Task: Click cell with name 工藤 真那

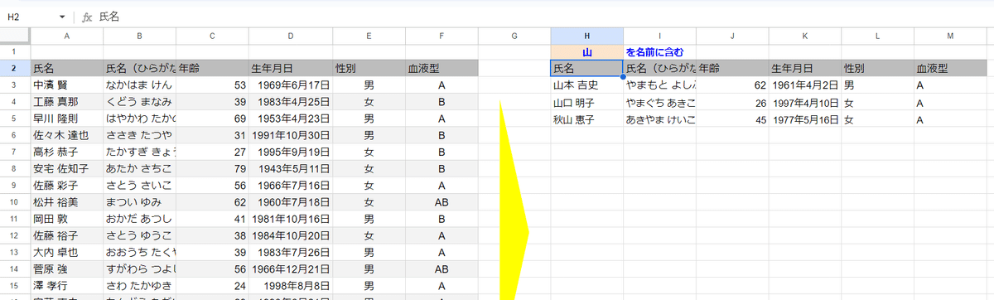Action: [67, 102]
